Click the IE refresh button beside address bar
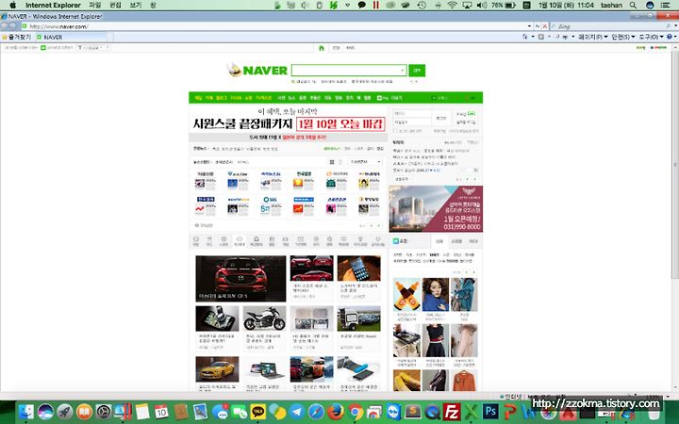Screen dimensions: 679x424 [538, 26]
